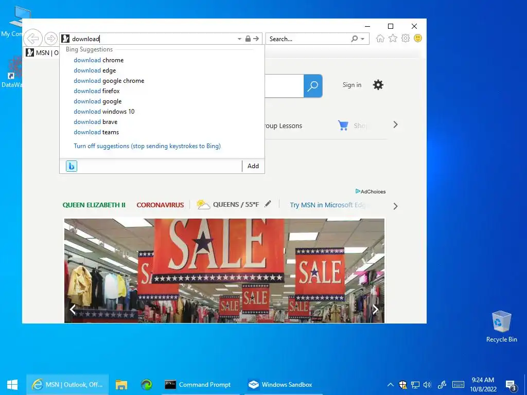Choose suggestion 'download chrome'
The height and width of the screenshot is (395, 527).
(99, 60)
